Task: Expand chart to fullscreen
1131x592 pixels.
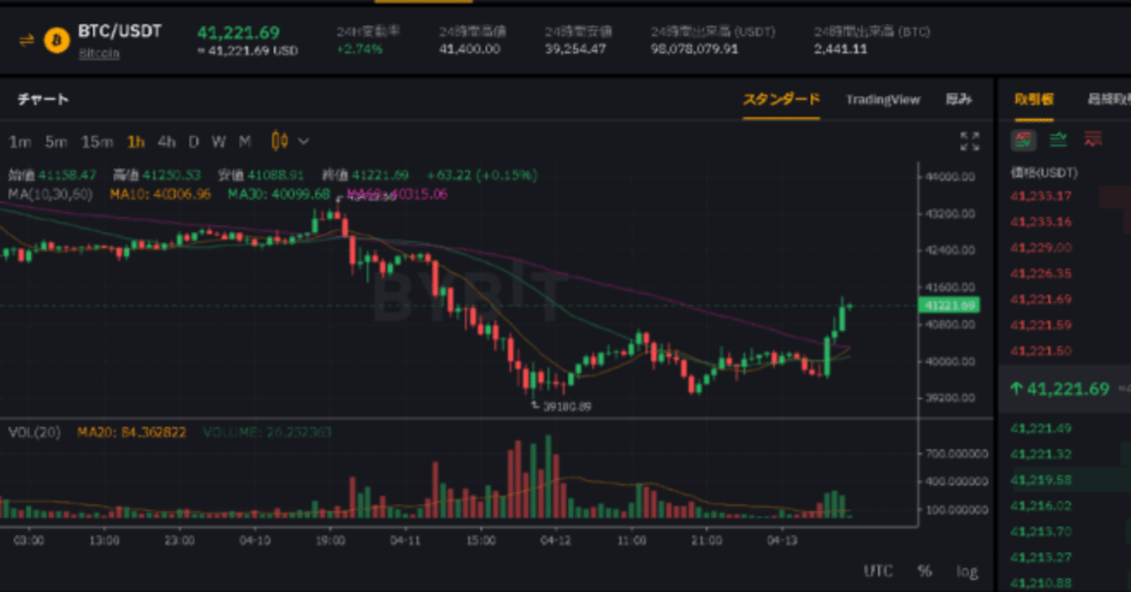Action: [969, 141]
